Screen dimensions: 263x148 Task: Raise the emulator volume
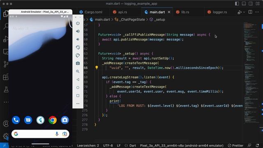78,31
